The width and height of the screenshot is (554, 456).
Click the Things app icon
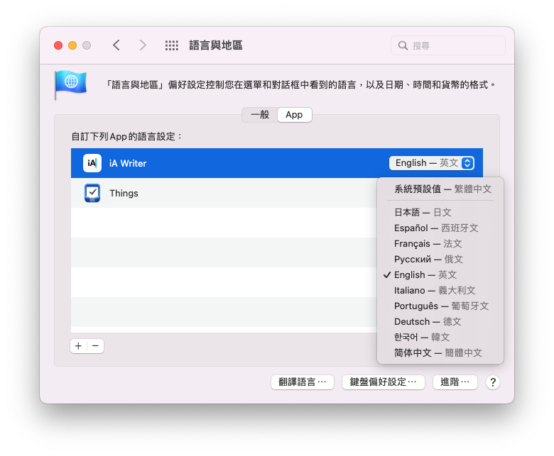click(x=92, y=193)
